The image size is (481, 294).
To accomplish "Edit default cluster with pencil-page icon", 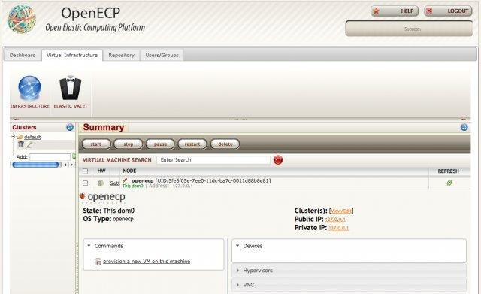I will coord(29,144).
